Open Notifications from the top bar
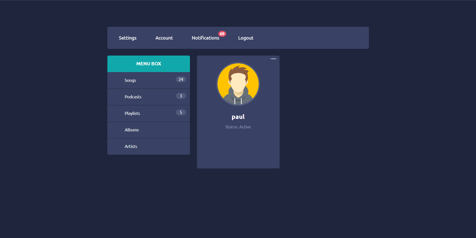 click(x=205, y=38)
